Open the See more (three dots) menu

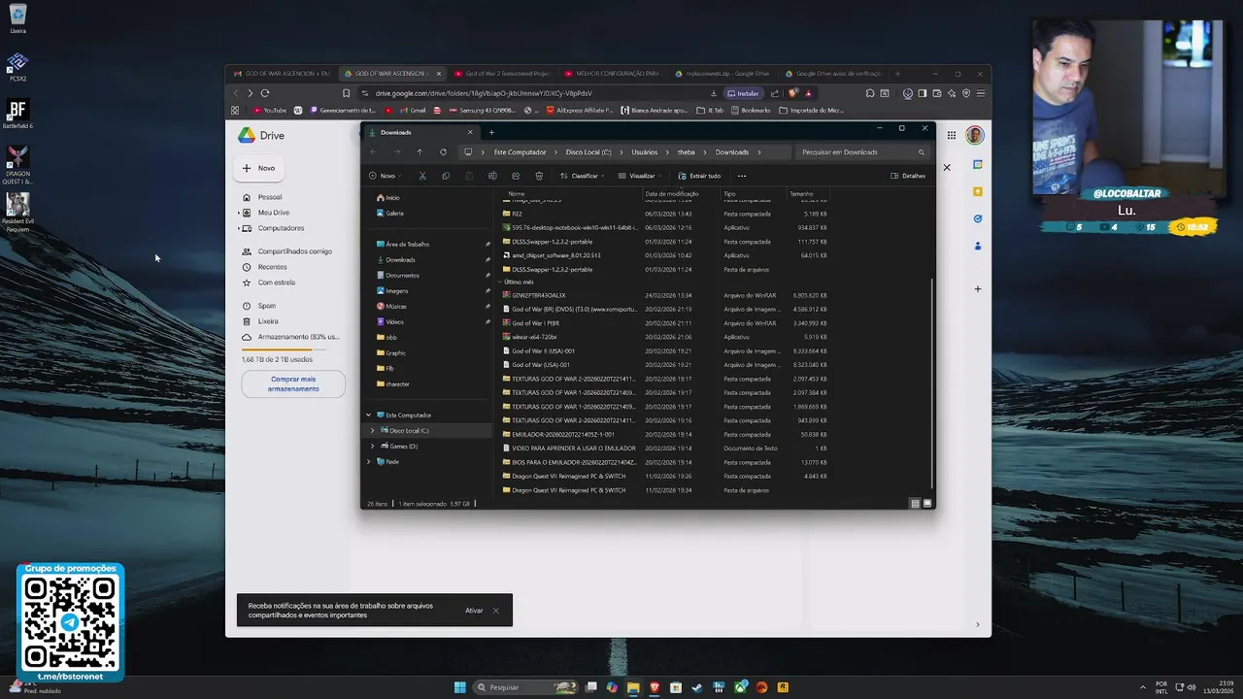(742, 176)
